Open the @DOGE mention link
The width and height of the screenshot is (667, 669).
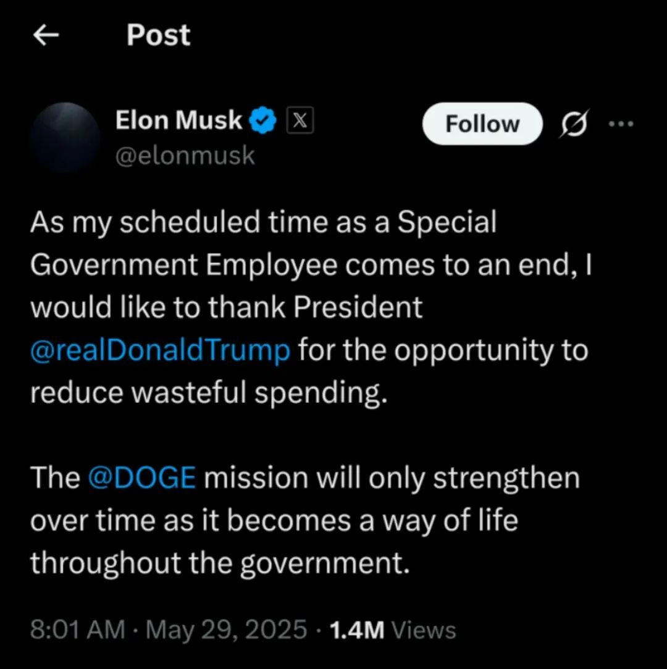click(x=142, y=478)
